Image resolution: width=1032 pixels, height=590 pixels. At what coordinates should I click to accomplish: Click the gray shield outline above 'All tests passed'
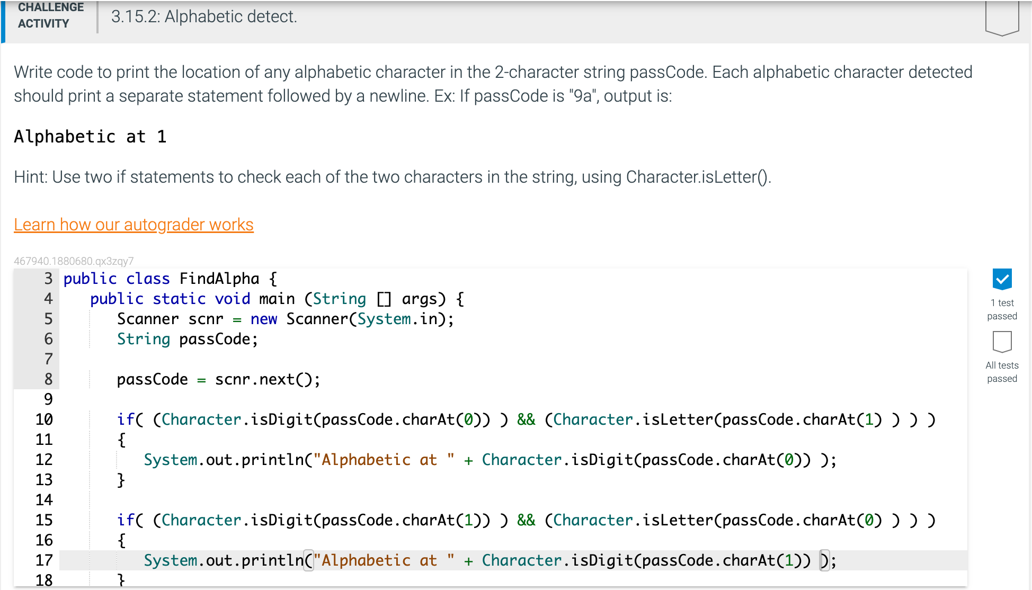1002,341
